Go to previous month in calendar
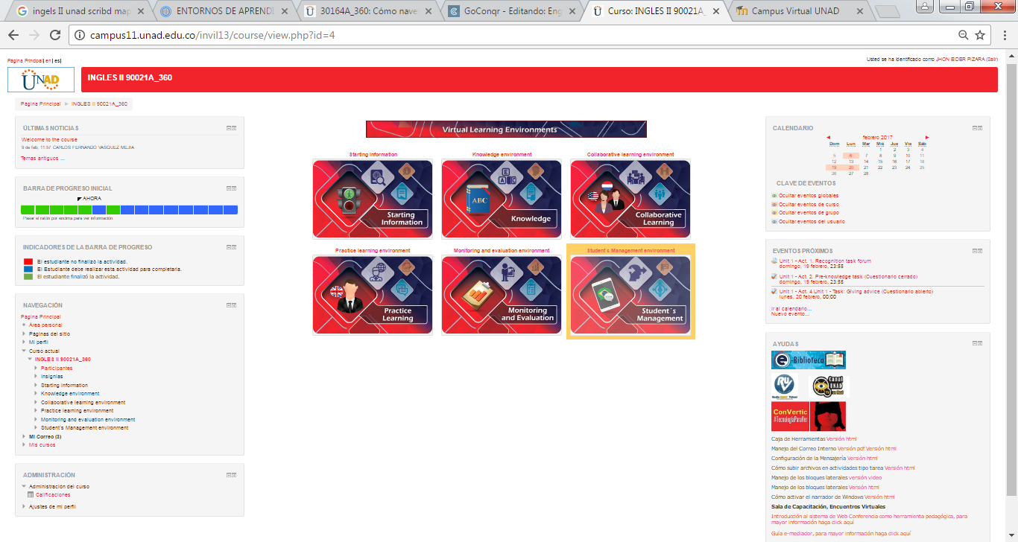The height and width of the screenshot is (542, 1018). [x=828, y=137]
